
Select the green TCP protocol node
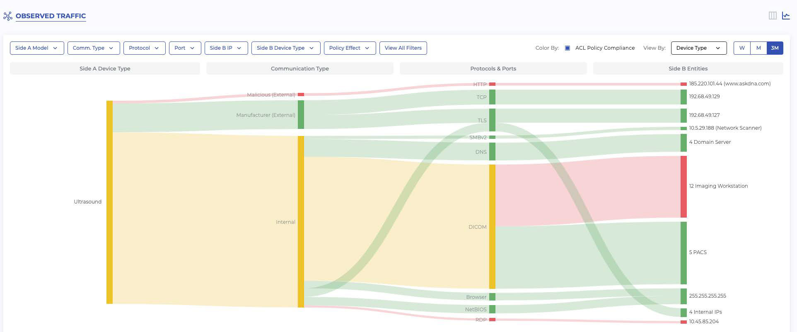click(x=492, y=97)
